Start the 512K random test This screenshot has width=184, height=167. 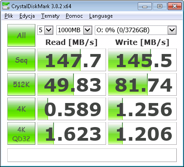tap(21, 84)
